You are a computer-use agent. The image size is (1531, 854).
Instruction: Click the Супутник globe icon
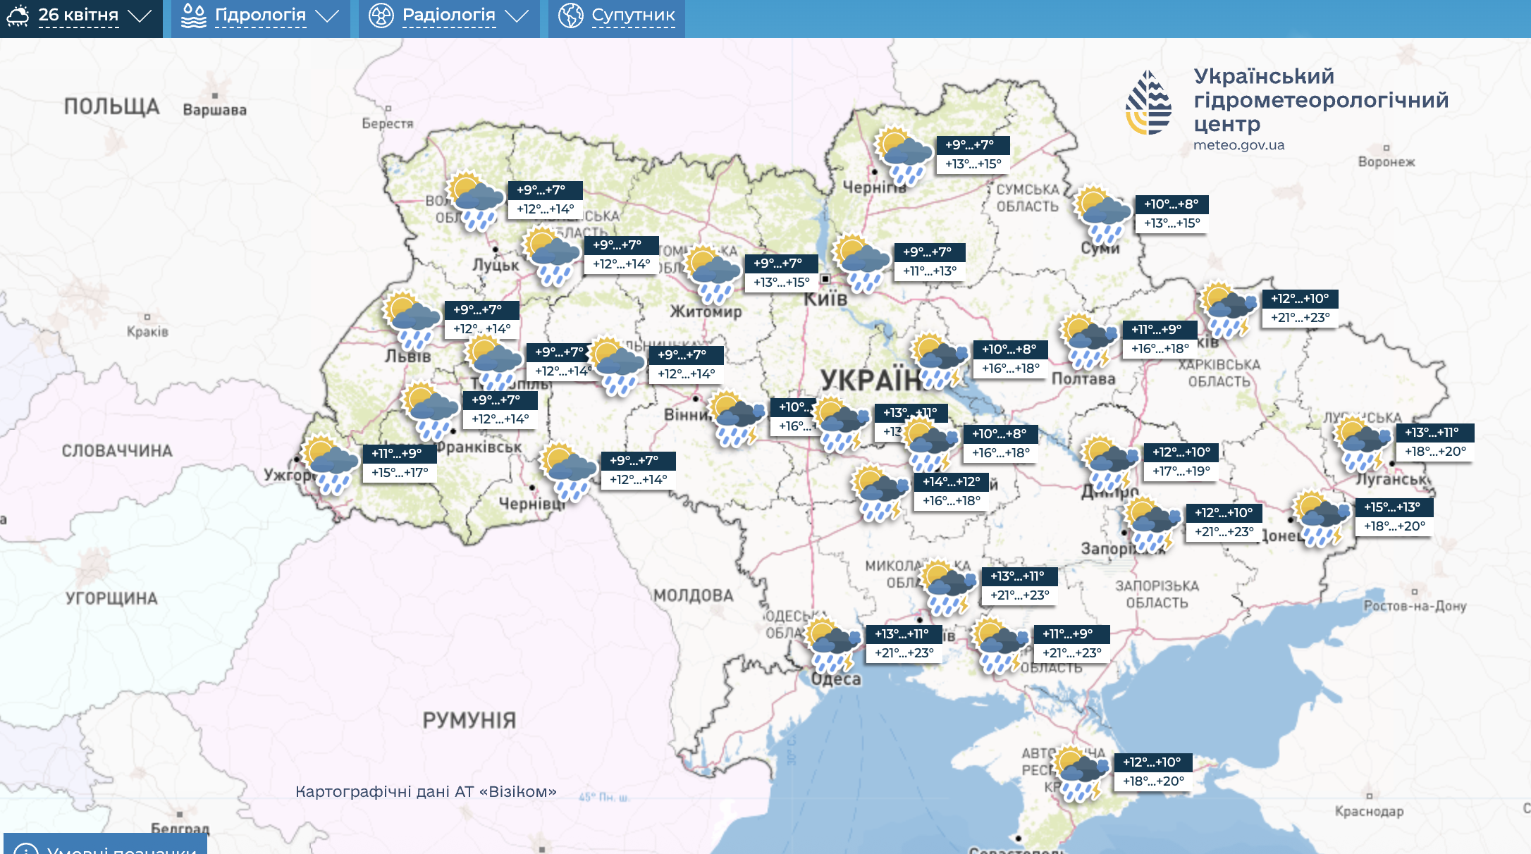(x=570, y=16)
